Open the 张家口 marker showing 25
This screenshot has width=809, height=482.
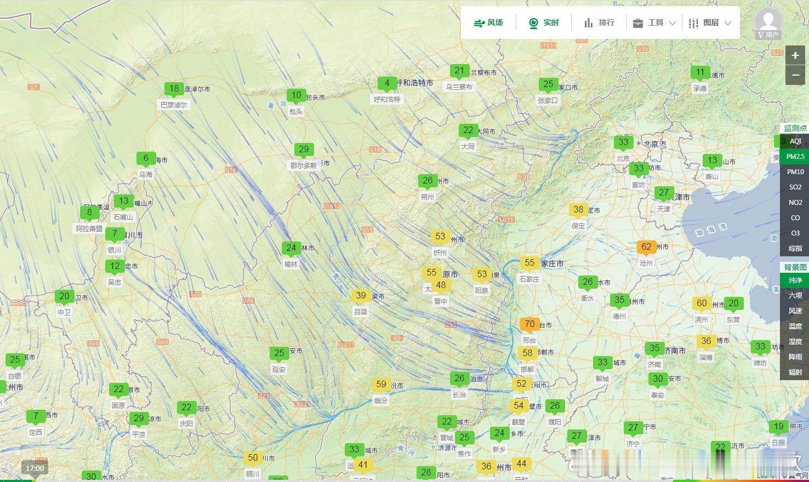click(548, 85)
